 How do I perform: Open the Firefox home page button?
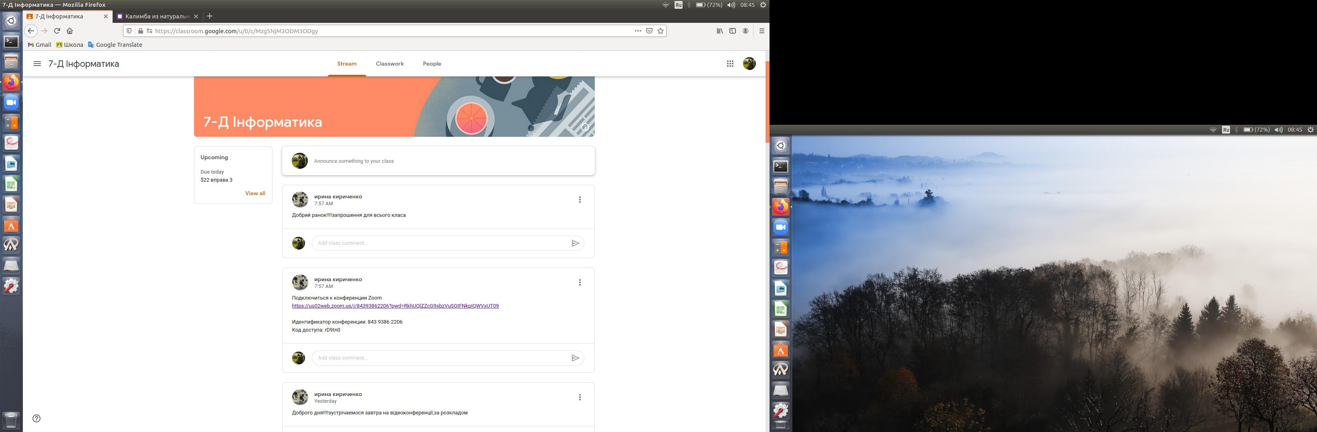tap(70, 31)
